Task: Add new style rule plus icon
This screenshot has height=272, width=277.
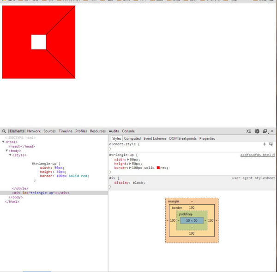Action: coord(265,144)
